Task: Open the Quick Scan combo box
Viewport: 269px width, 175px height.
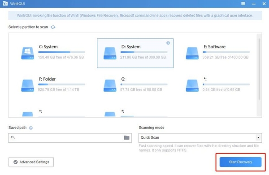Action: (x=200, y=138)
